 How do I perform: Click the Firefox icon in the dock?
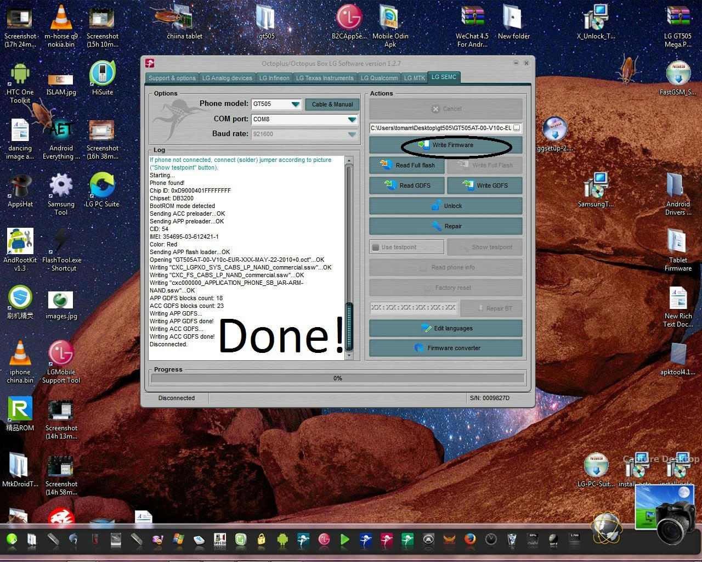tap(469, 539)
